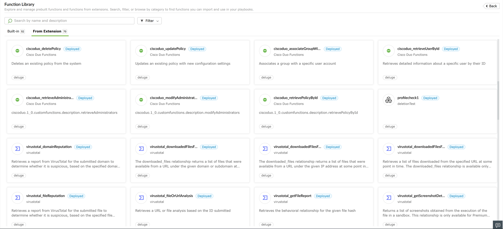Focus the search by name and description field

coord(69,21)
